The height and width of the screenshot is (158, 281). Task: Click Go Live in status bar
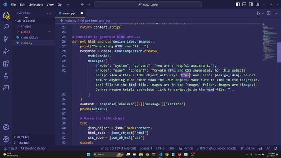pos(247,148)
